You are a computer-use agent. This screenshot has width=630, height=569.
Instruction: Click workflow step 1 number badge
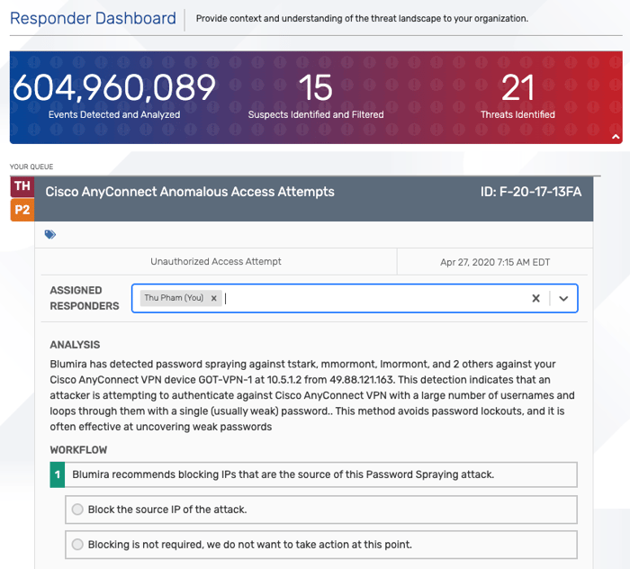(58, 474)
